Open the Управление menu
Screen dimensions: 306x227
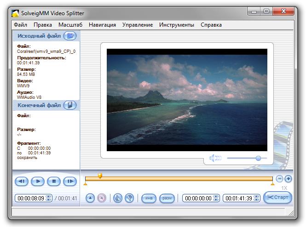click(138, 25)
